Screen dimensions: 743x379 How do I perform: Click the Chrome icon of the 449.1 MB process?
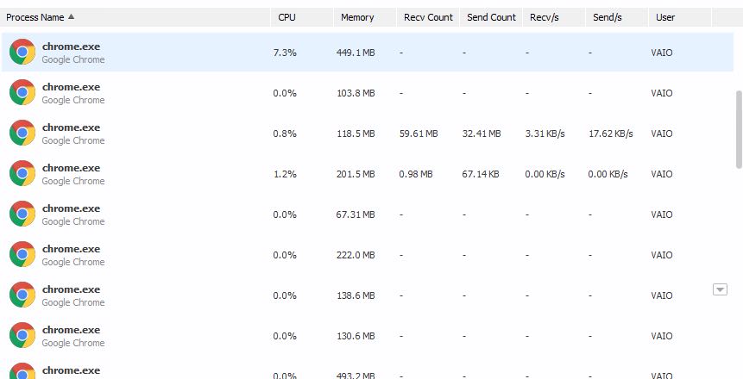click(22, 52)
